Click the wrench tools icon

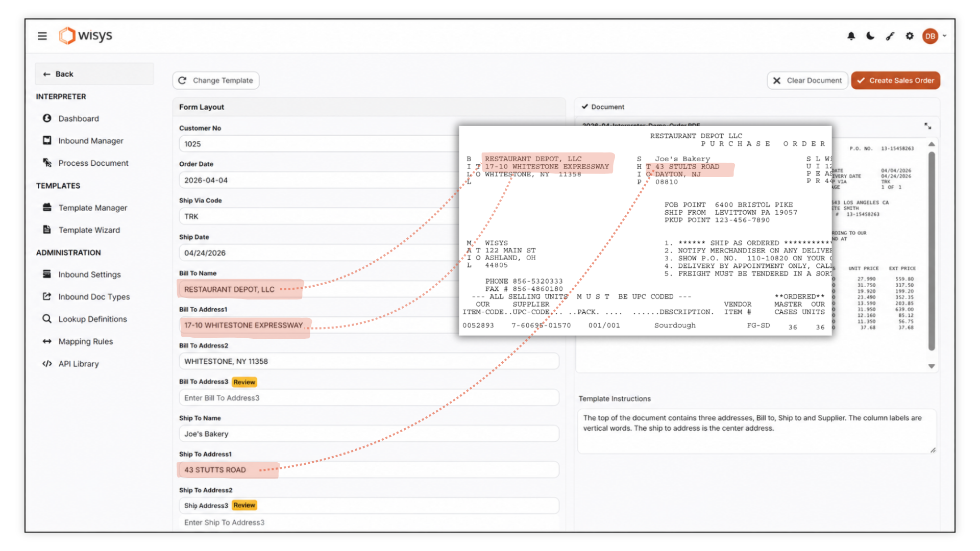(x=890, y=36)
